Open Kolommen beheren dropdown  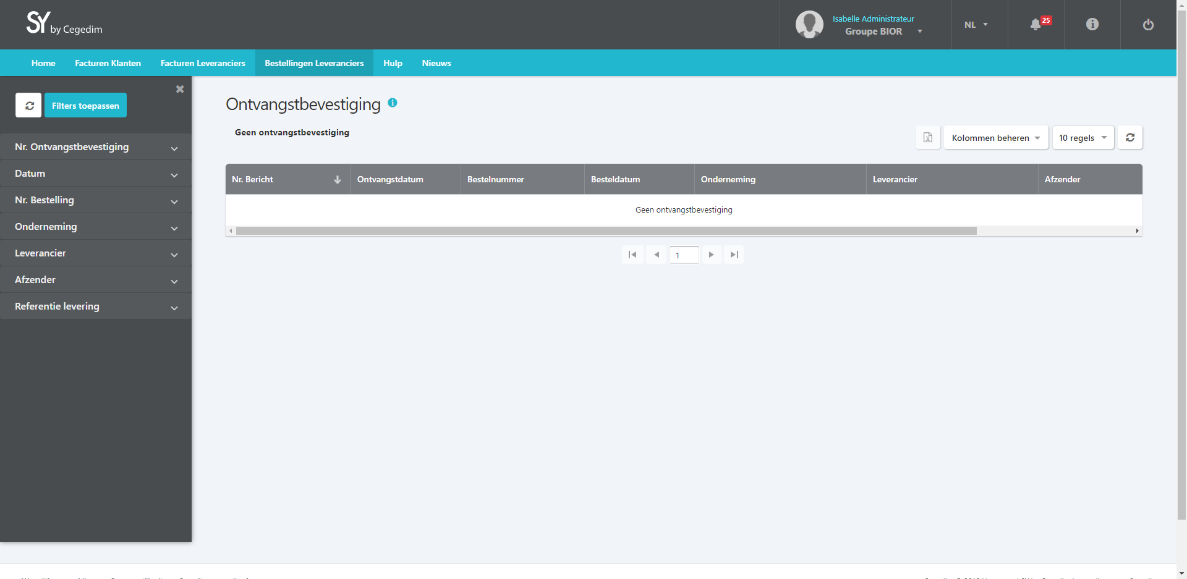coord(996,137)
